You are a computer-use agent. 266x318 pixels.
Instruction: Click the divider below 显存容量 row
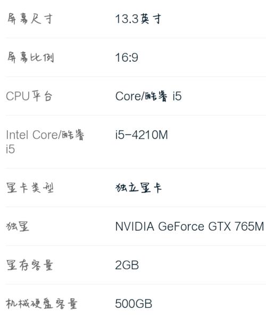(136, 284)
